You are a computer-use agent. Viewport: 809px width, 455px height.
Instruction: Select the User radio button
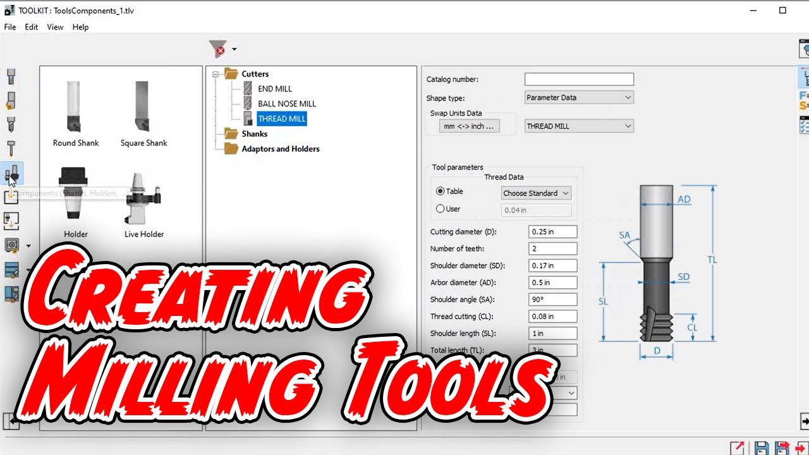tap(441, 209)
